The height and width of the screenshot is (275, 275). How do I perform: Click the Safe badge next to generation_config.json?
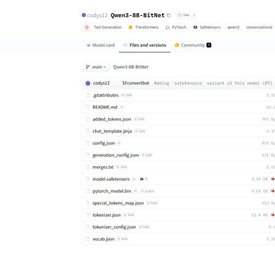(x=147, y=155)
